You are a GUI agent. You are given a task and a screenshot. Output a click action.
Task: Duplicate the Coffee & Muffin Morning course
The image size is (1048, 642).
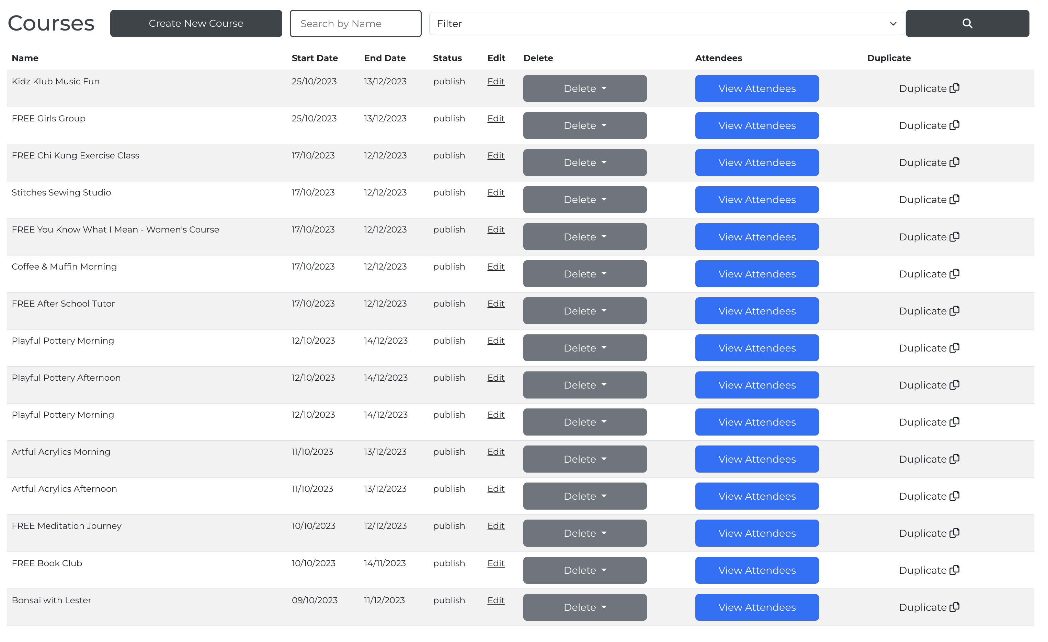point(929,274)
